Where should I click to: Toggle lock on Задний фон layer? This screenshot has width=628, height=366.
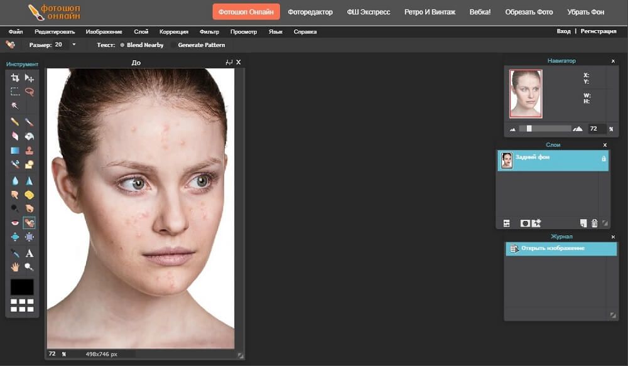[x=604, y=159]
